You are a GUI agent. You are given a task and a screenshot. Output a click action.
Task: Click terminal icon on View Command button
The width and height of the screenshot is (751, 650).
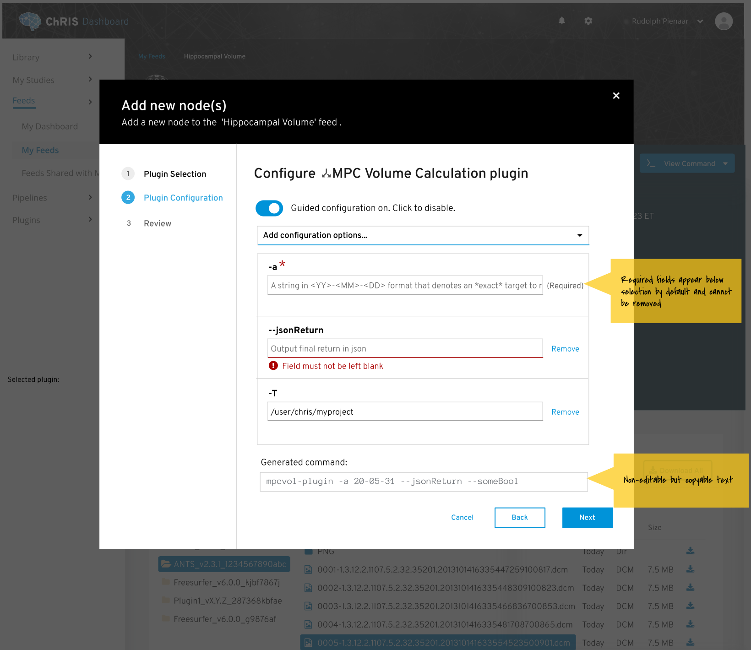click(651, 163)
